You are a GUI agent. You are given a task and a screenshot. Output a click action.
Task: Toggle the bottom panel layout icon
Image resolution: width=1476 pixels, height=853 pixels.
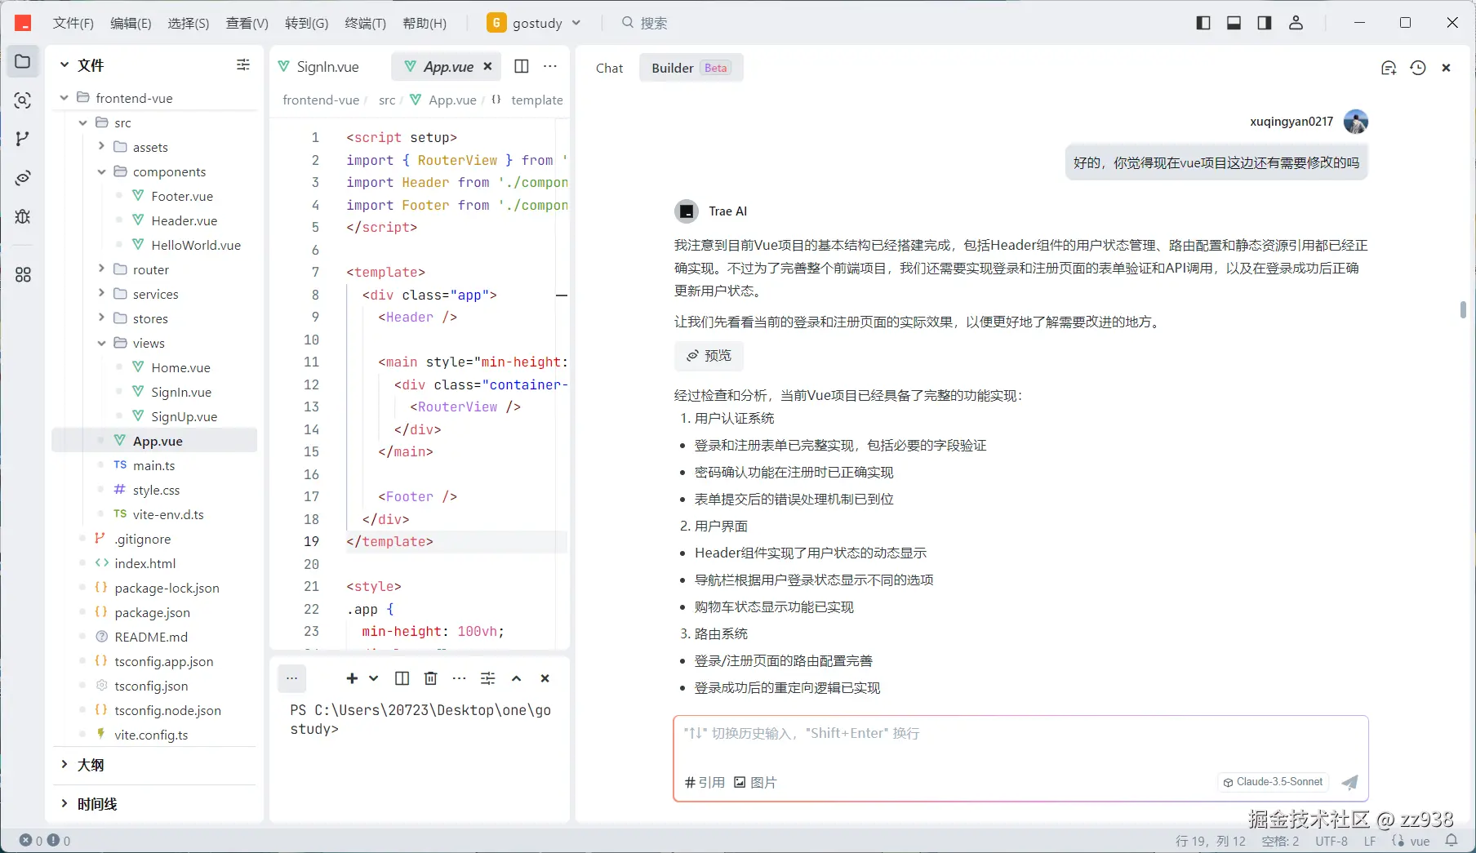(1234, 23)
